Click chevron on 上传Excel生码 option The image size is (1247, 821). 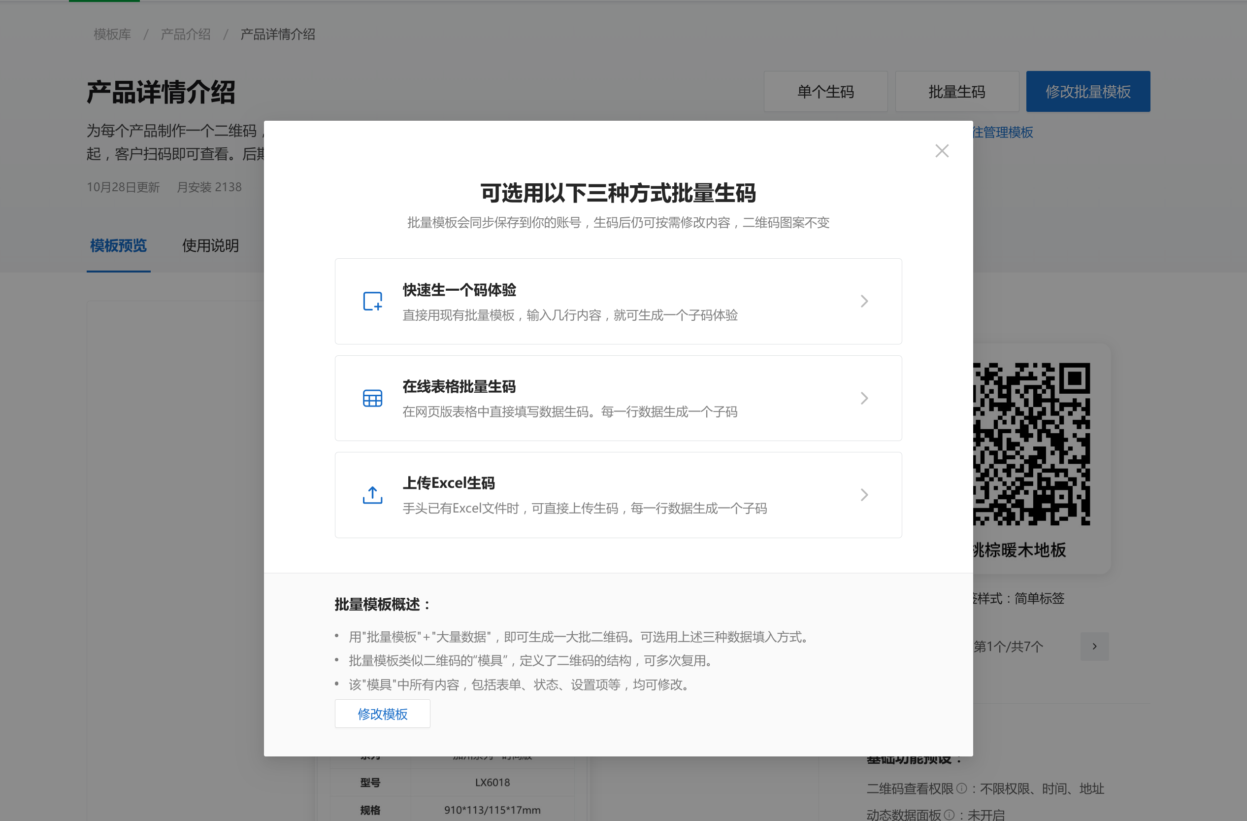tap(864, 495)
